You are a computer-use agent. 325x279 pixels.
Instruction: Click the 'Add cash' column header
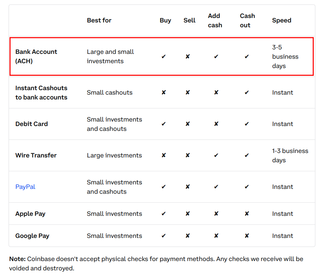tap(215, 20)
